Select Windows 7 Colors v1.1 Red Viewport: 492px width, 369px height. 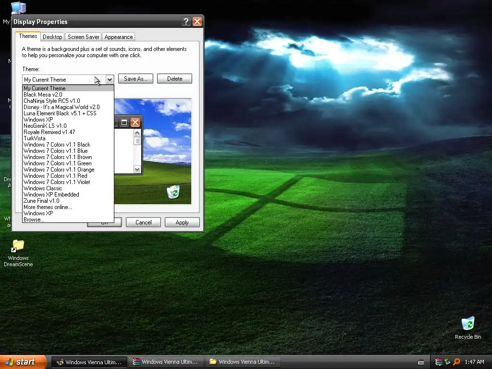[x=68, y=176]
